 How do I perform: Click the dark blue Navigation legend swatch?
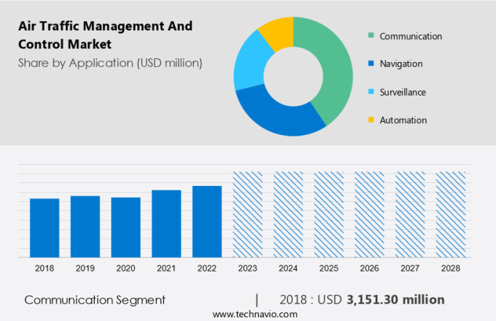(372, 63)
